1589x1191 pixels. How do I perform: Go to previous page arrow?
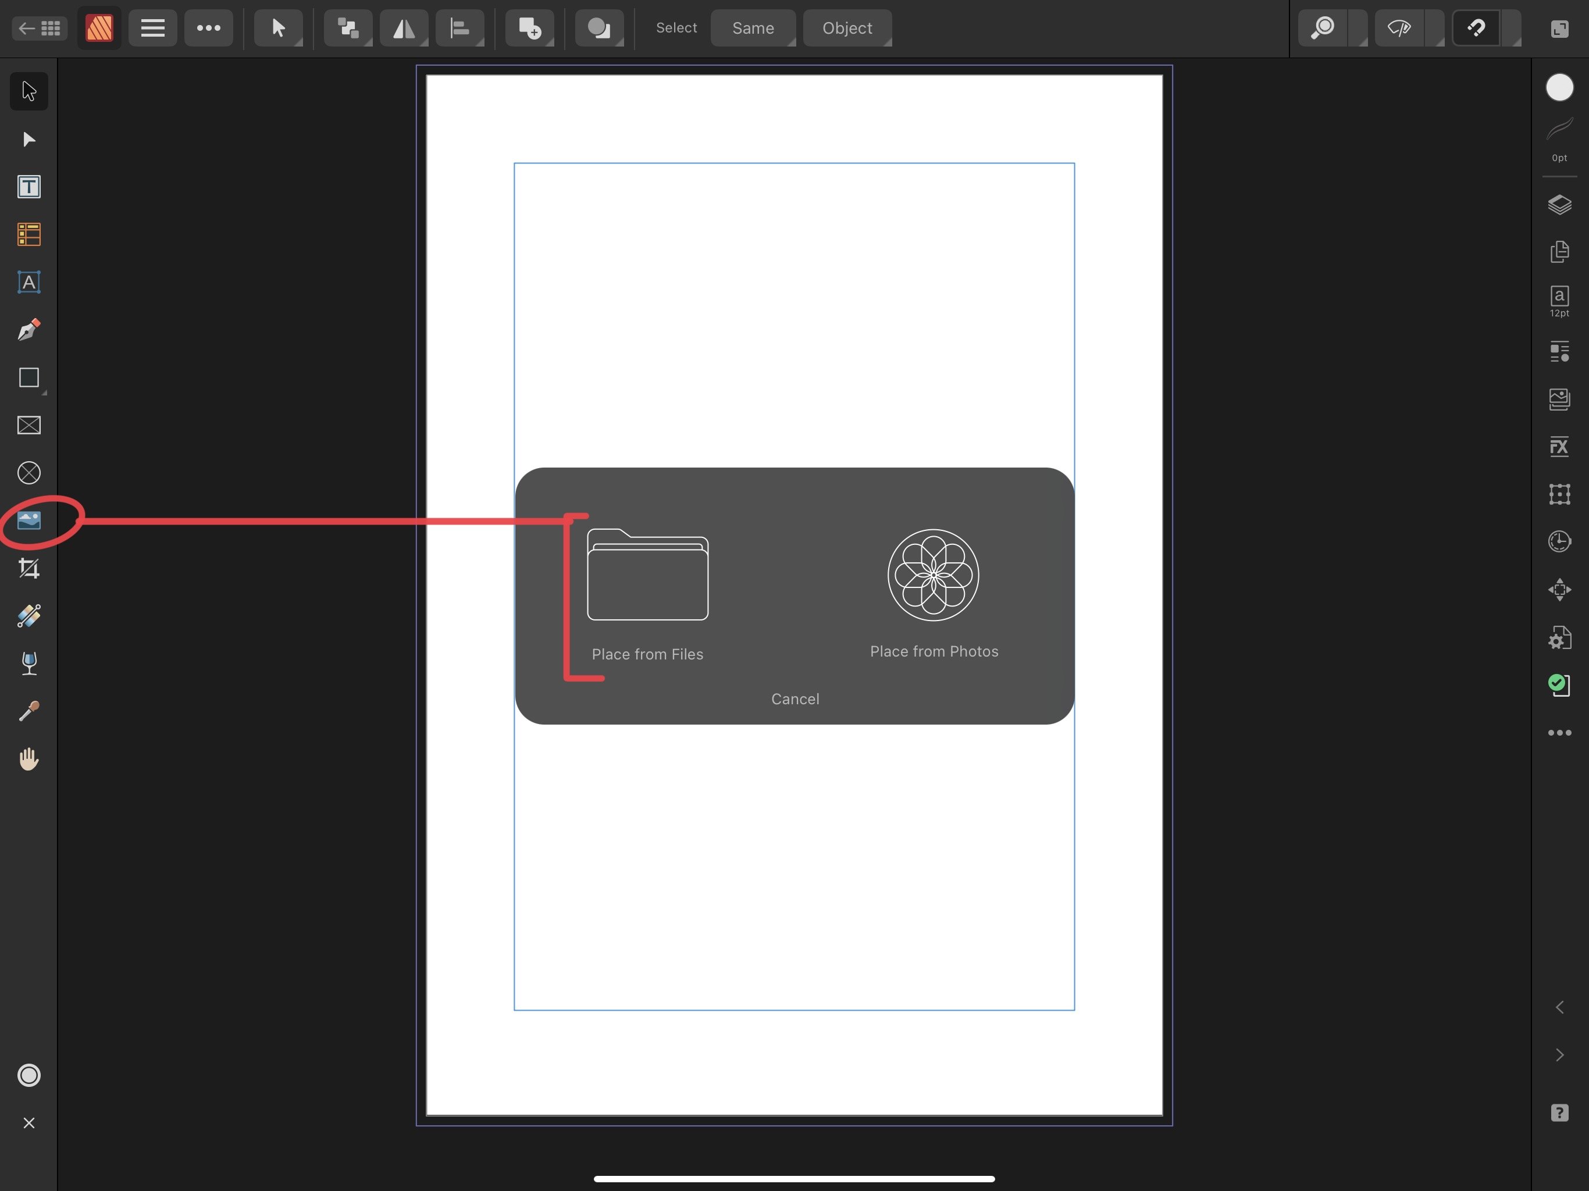pos(1559,1007)
